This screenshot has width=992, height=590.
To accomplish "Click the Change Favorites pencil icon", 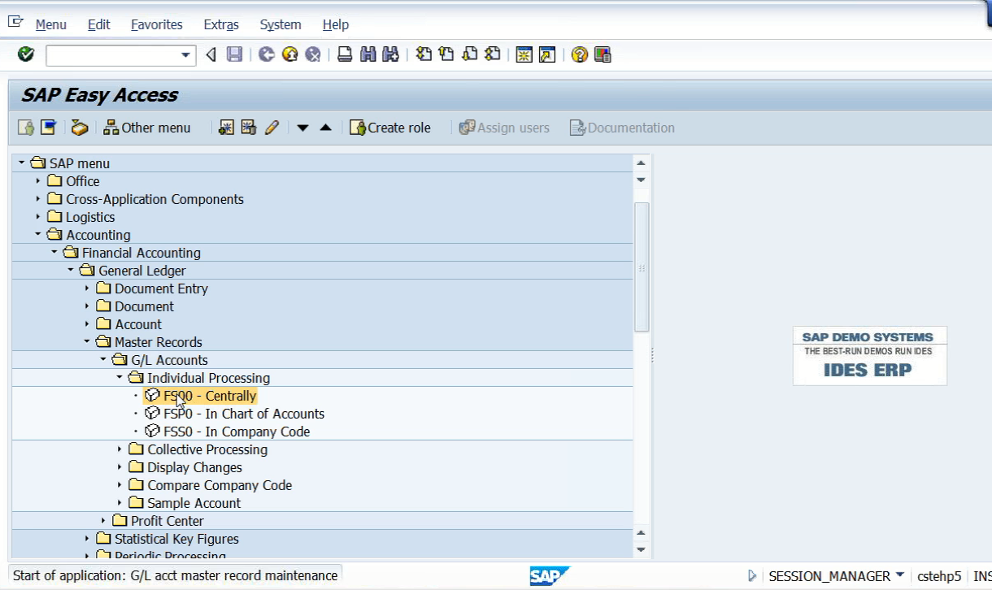I will (272, 128).
